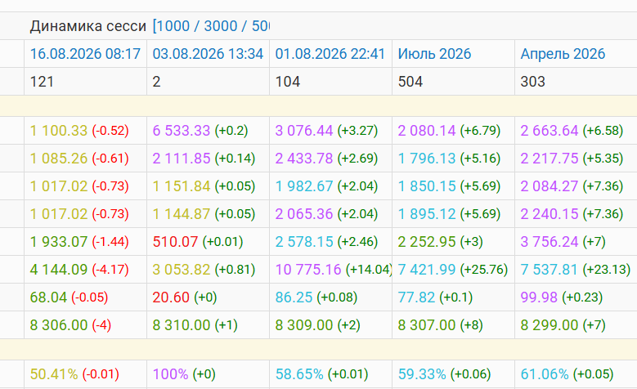Select the 3000 battles filter link

[x=221, y=26]
